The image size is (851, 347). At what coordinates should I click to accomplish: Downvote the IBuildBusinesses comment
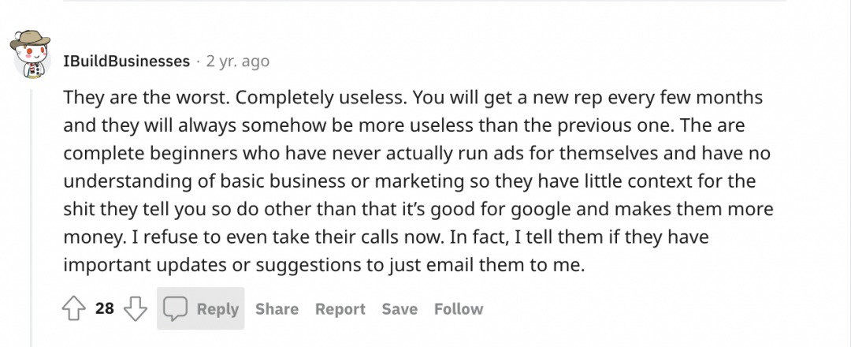136,309
